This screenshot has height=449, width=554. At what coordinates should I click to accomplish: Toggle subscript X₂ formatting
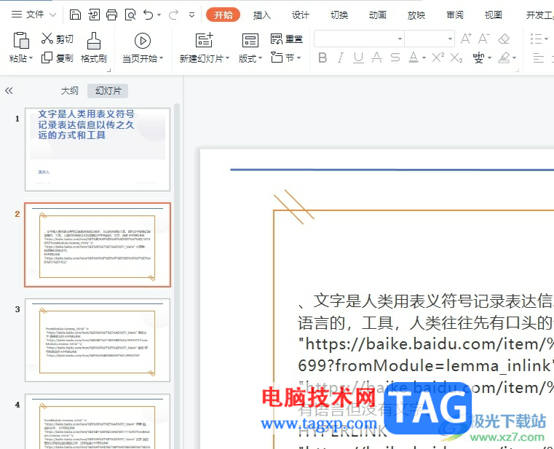pyautogui.click(x=456, y=57)
